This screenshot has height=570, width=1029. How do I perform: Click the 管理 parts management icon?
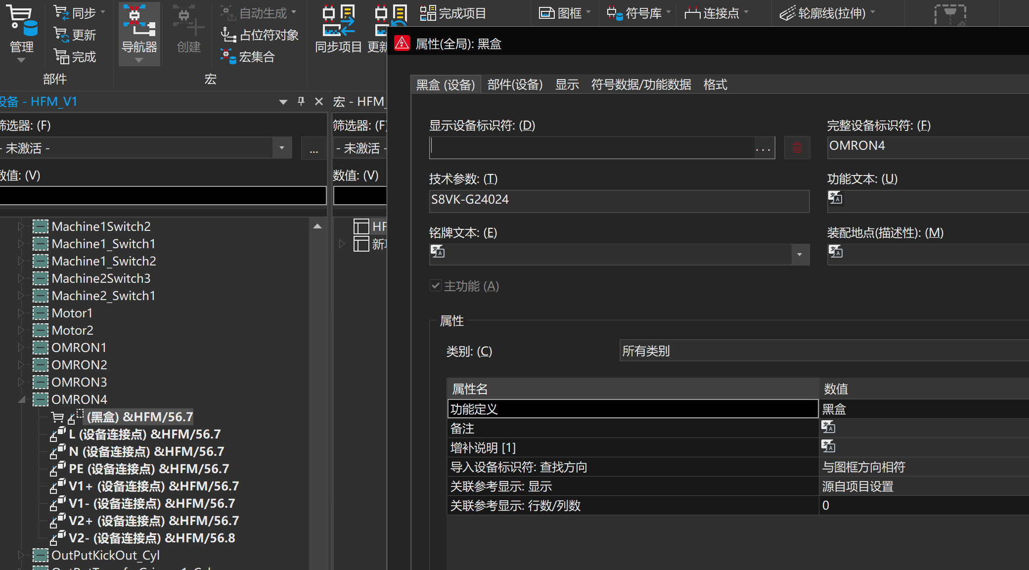click(22, 21)
